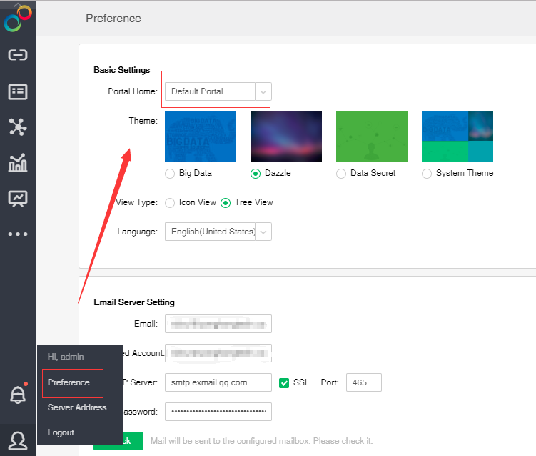The image size is (536, 456).
Task: Click Logout in the user menu
Action: pyautogui.click(x=61, y=432)
